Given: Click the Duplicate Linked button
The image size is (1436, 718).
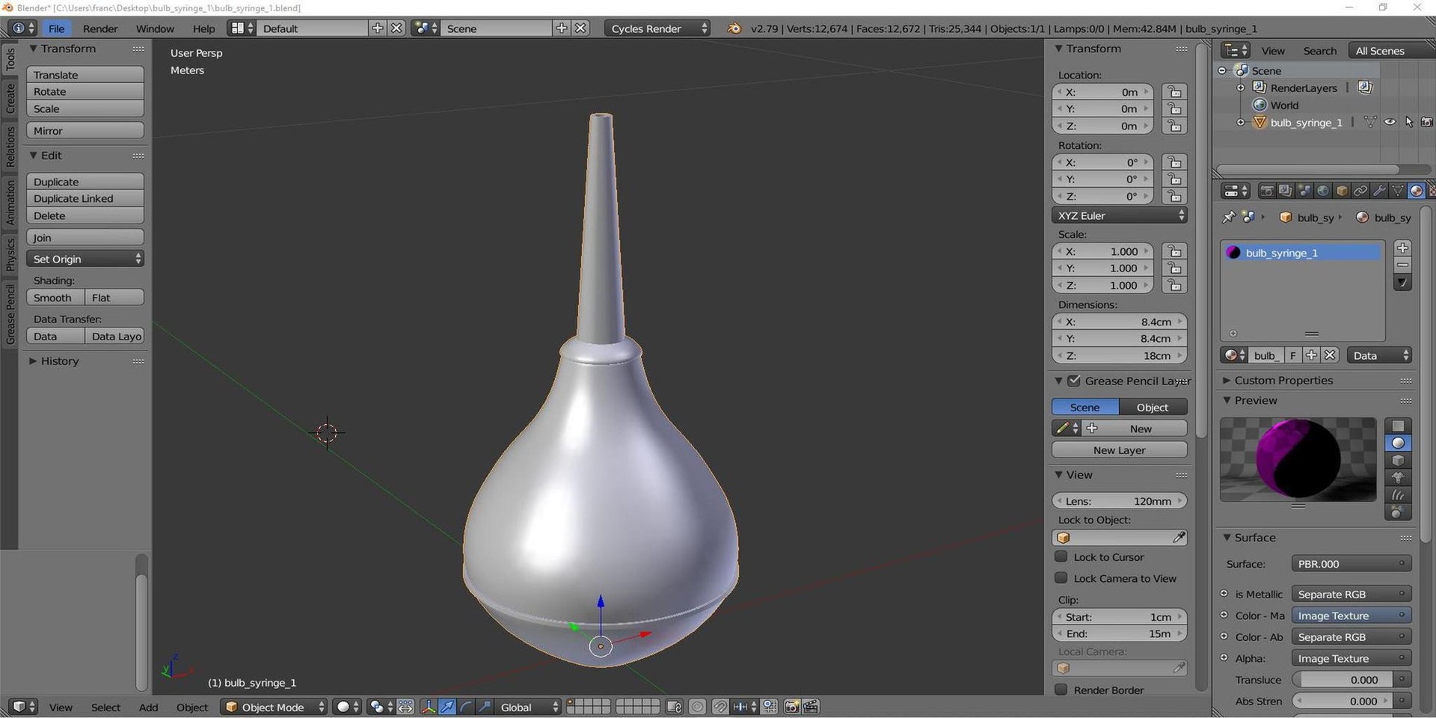Looking at the screenshot, I should click(x=85, y=198).
